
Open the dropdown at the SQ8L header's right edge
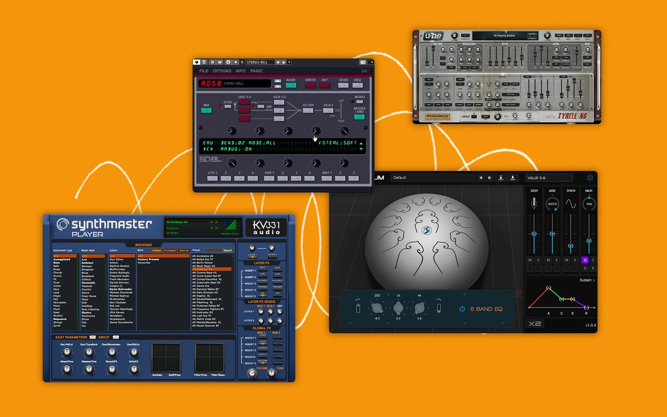click(x=371, y=62)
